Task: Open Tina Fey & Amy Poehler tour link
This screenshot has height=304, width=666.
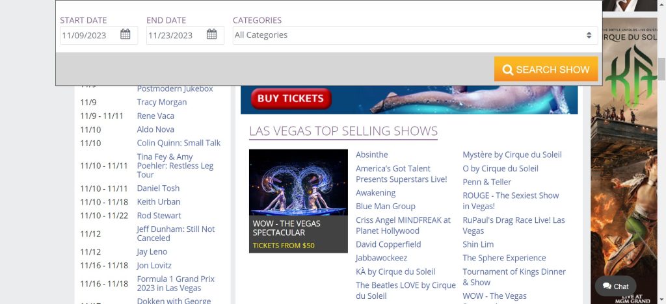Action: [x=175, y=166]
